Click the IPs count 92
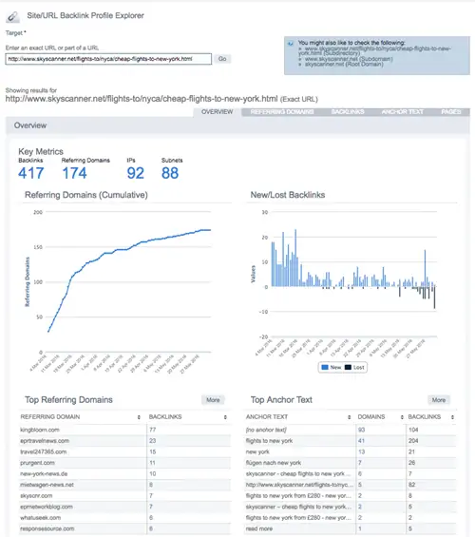Screen dimensions: 475x537 click(x=136, y=173)
